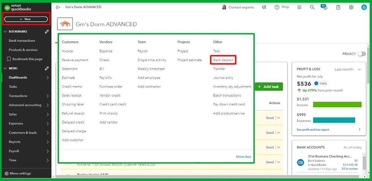Click the Gm's Dorm company logo
The height and width of the screenshot is (181, 372).
pos(65,24)
